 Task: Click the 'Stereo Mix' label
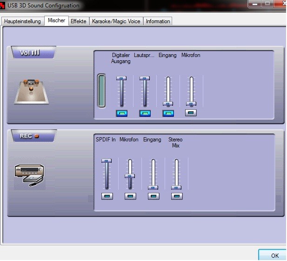175,142
